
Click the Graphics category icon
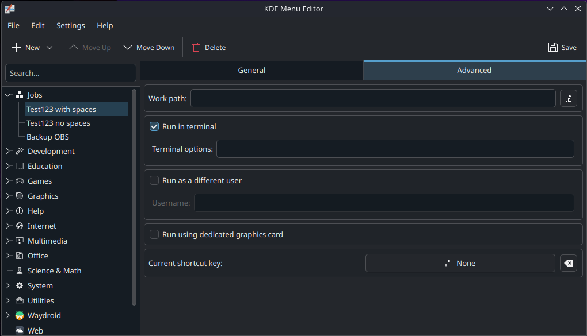20,196
